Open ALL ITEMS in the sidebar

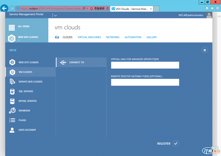pos(24,26)
